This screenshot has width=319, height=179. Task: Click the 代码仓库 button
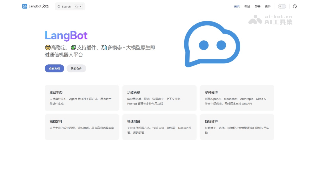[76, 68]
